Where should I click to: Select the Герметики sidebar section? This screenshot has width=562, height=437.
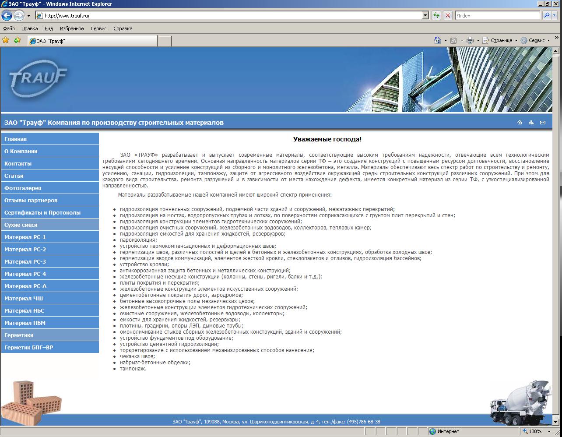coord(50,335)
